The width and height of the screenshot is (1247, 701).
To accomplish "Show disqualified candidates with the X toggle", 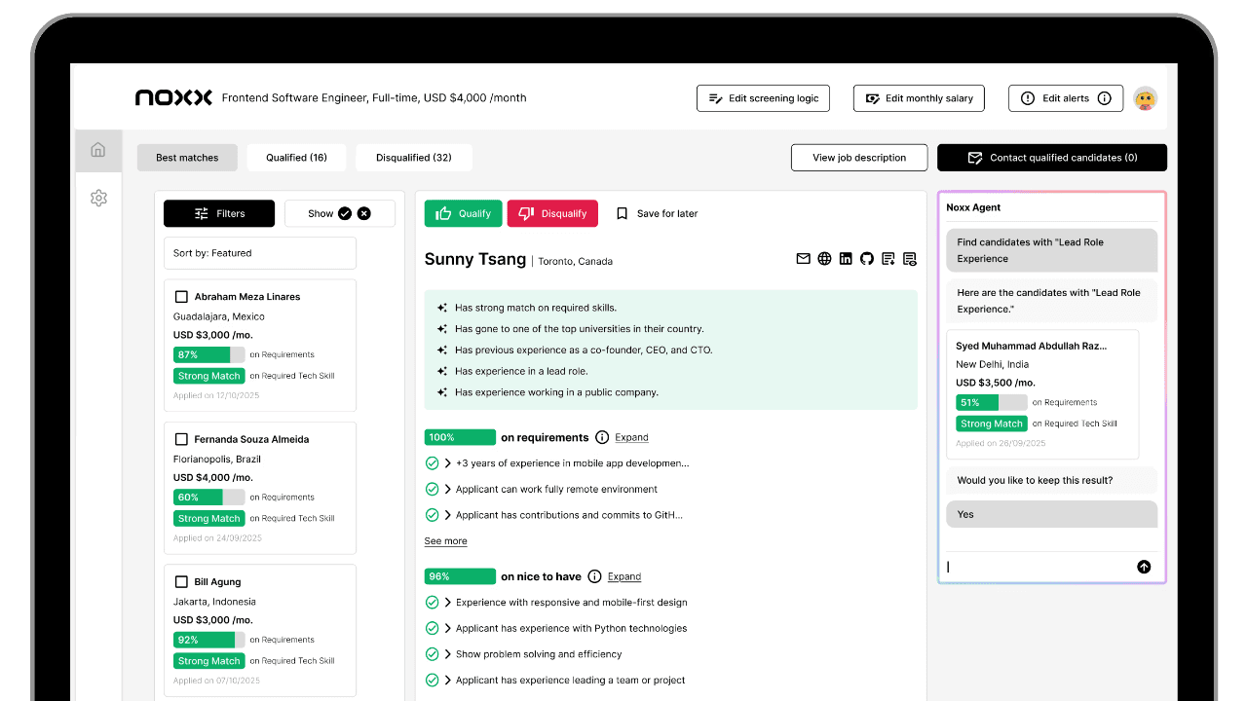I will pos(364,213).
